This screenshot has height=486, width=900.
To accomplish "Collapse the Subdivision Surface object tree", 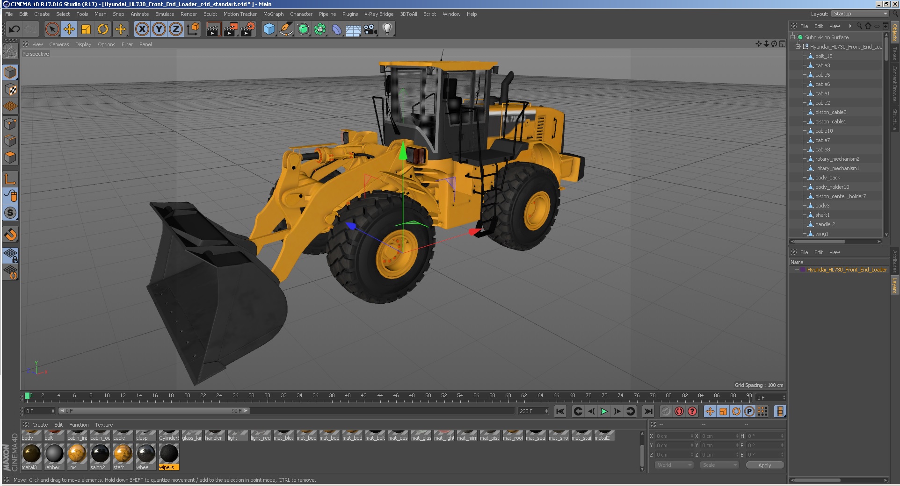I will click(x=793, y=37).
